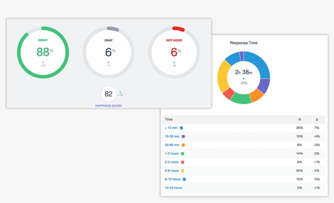Click the blue swatch beside < 15 min
The width and height of the screenshot is (334, 203).
point(181,128)
